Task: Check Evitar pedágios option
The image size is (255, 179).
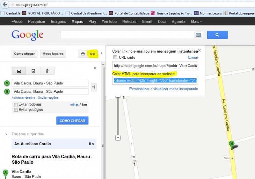Action: point(16,110)
